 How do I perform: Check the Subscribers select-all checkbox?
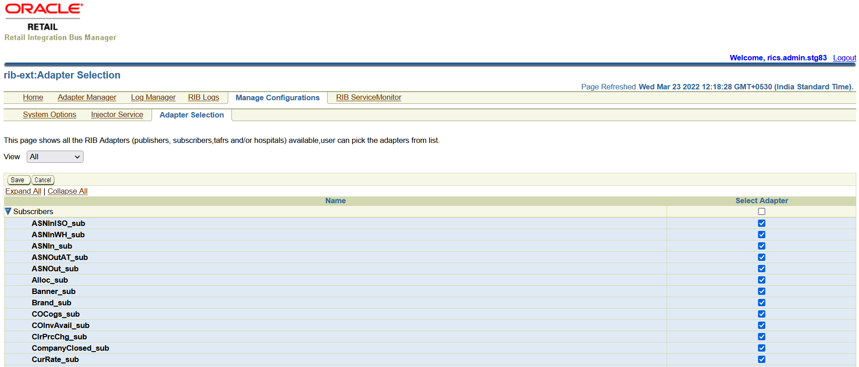761,211
